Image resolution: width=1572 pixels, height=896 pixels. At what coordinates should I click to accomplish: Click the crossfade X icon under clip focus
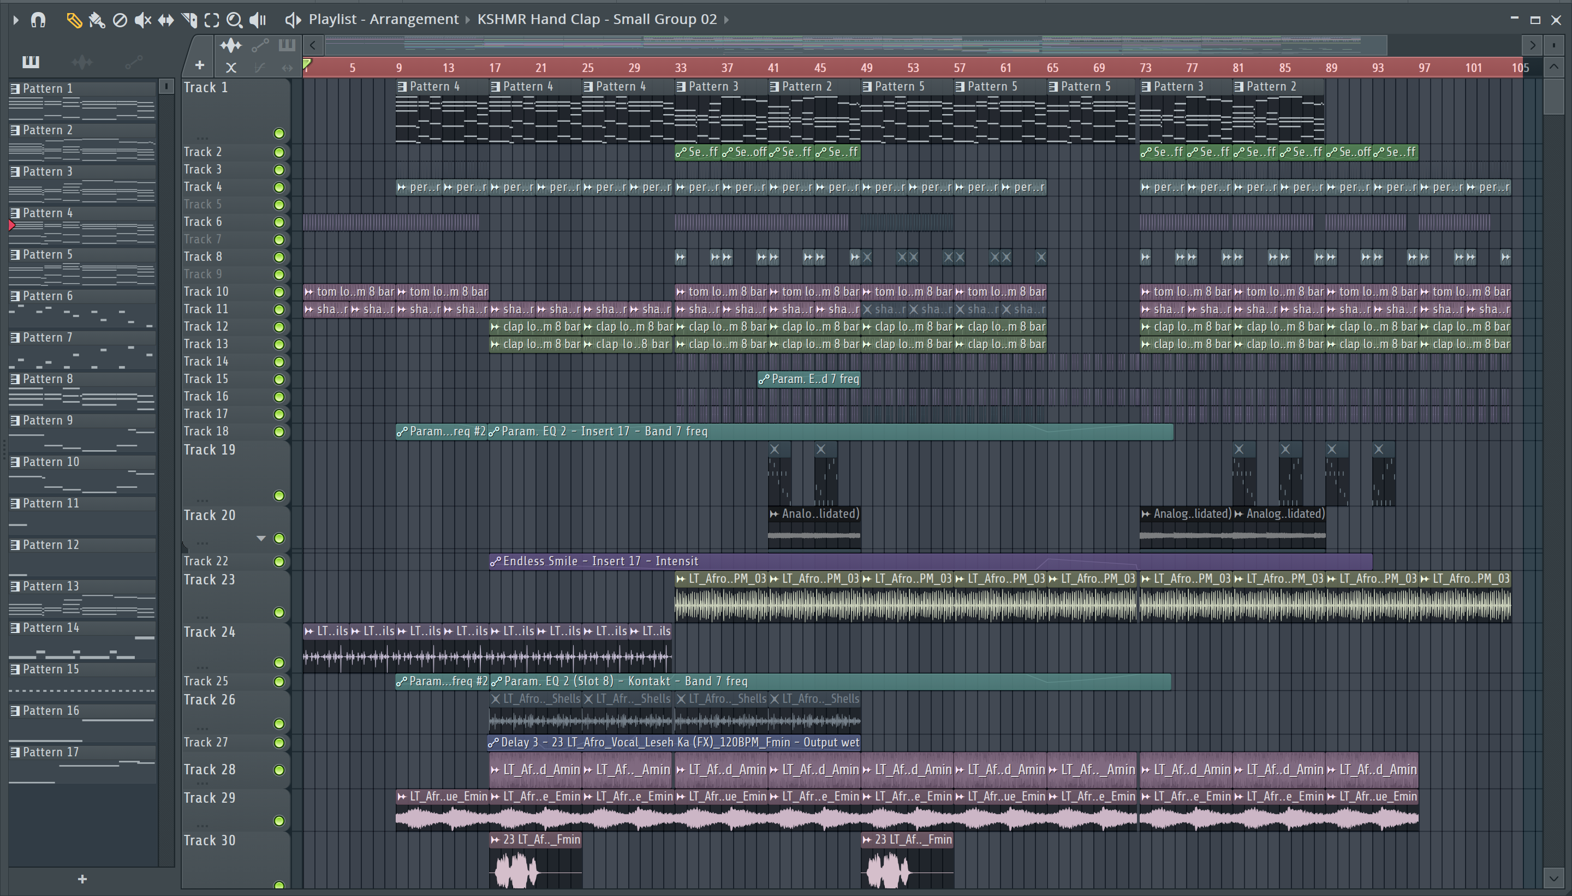(x=231, y=68)
